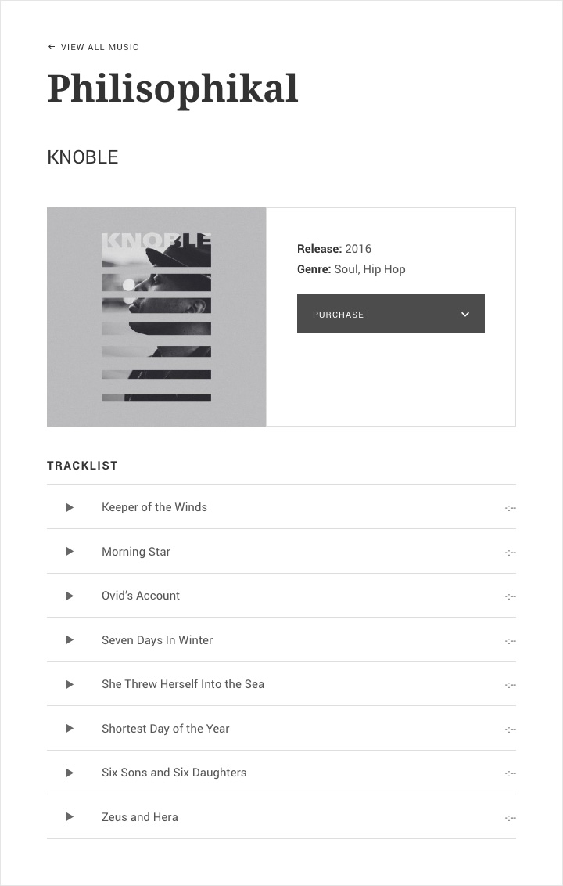This screenshot has height=886, width=563.
Task: Click the back arrow icon beside View All Music
Action: [52, 47]
